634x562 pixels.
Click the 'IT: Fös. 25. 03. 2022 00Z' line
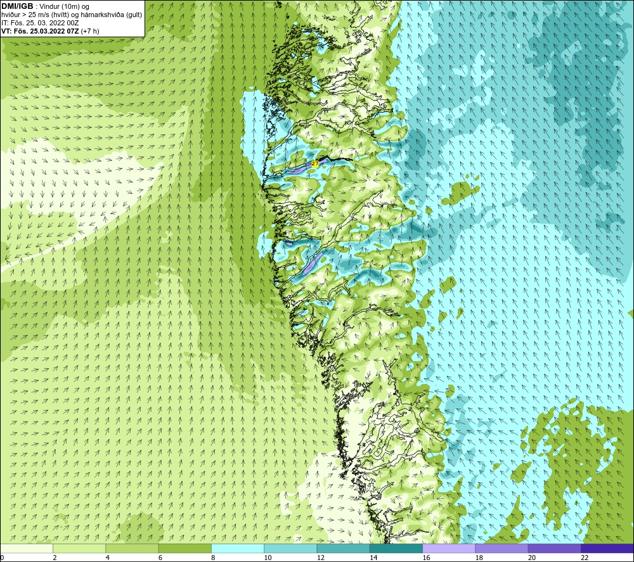pyautogui.click(x=40, y=23)
